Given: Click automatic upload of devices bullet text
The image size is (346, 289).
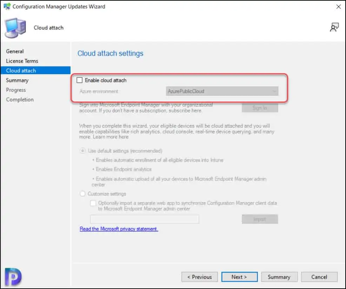Looking at the screenshot, I should point(179,182).
